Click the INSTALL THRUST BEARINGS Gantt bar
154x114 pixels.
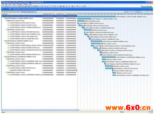[92, 46]
